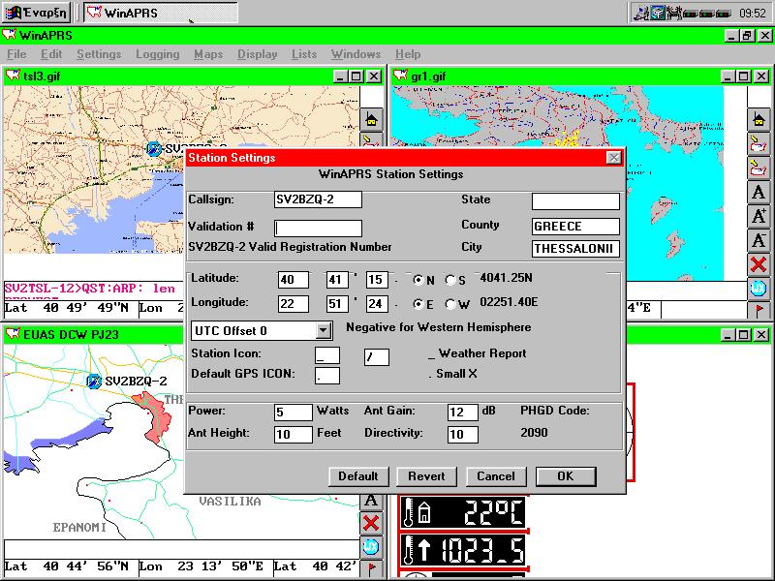Image resolution: width=775 pixels, height=581 pixels.
Task: Click the WX weather icon in EUAS DCW PJ23 toolbar
Action: click(x=371, y=546)
